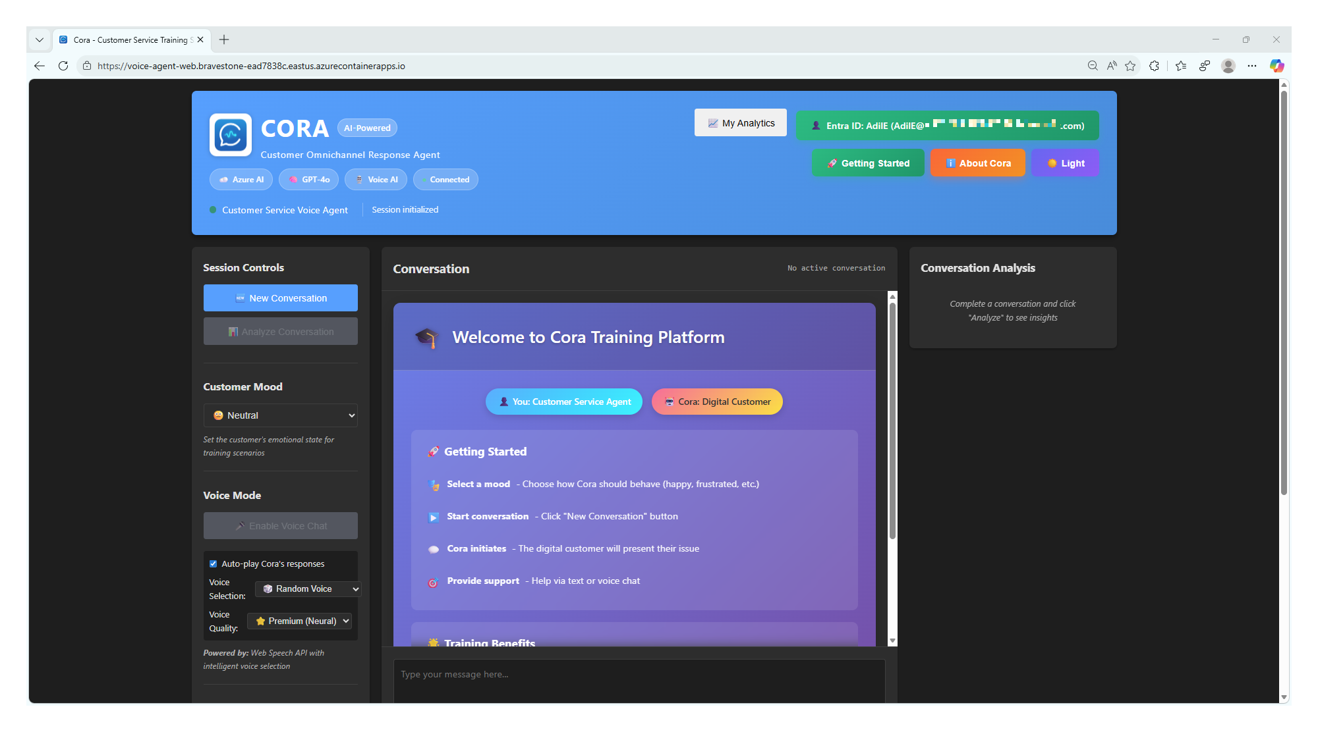Click the Connected status badge
Image resolution: width=1318 pixels, height=732 pixels.
445,179
